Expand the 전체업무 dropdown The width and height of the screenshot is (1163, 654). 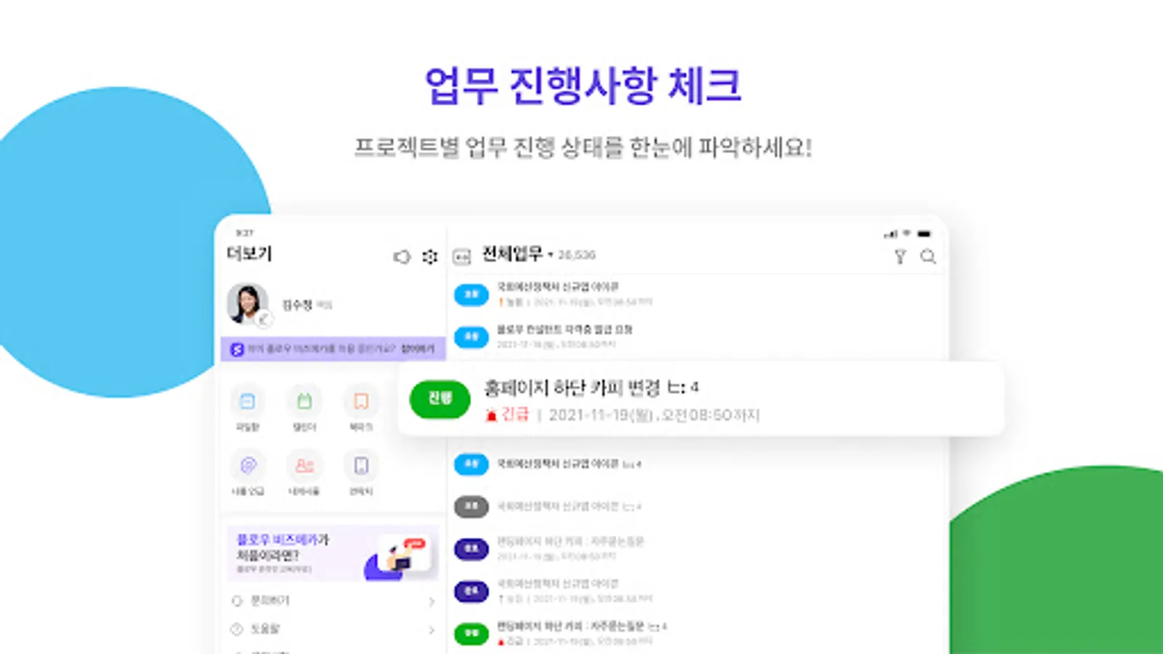point(550,255)
